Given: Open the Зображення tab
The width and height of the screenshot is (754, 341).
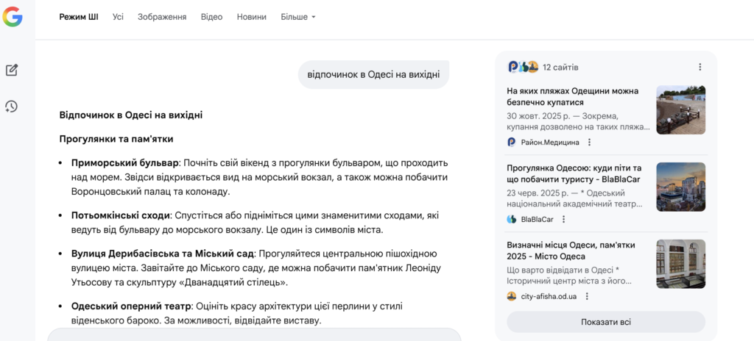Looking at the screenshot, I should [162, 17].
